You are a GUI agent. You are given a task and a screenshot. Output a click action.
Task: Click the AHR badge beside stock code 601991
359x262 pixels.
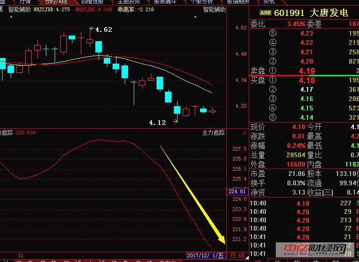(x=265, y=13)
